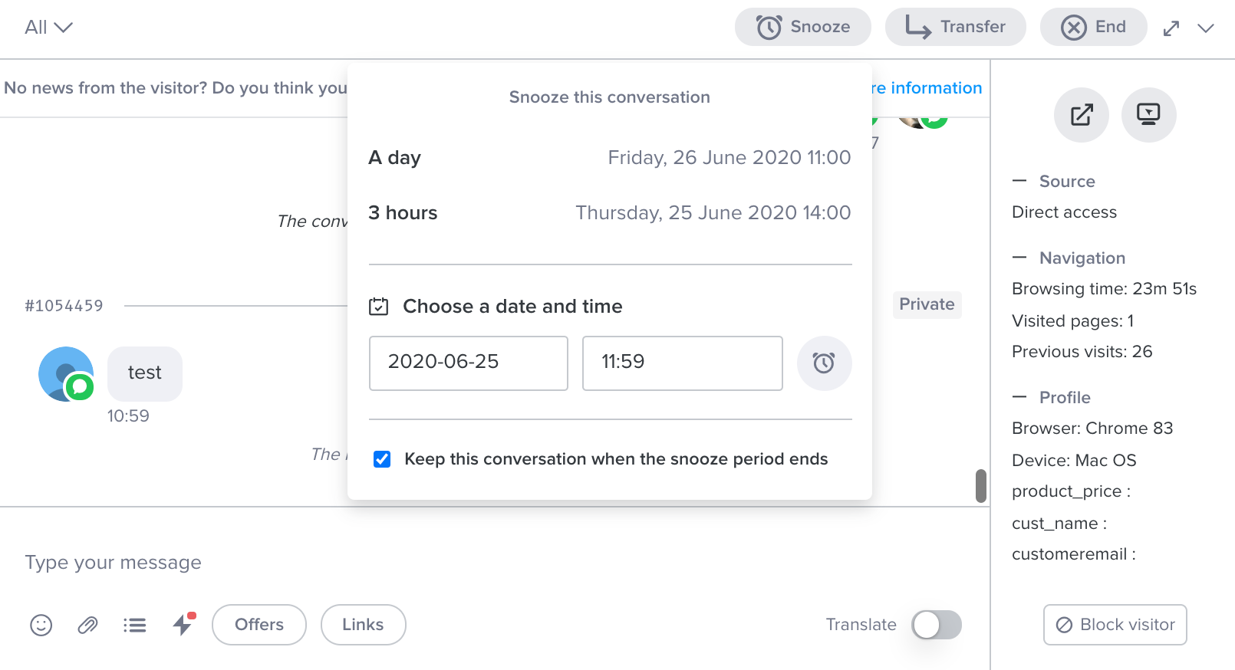The width and height of the screenshot is (1235, 670).
Task: Expand the chat panel with arrows icon
Action: (1171, 28)
